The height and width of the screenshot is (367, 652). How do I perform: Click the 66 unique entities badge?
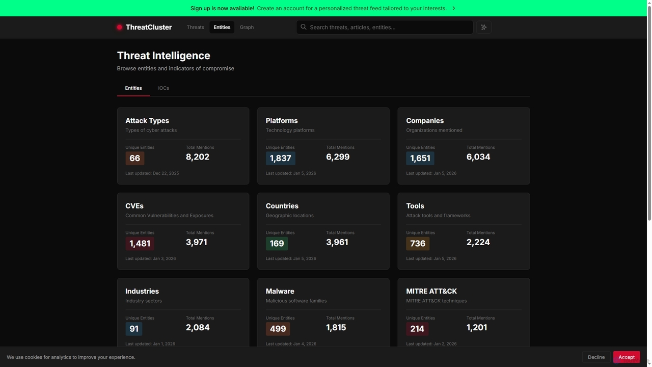[135, 158]
